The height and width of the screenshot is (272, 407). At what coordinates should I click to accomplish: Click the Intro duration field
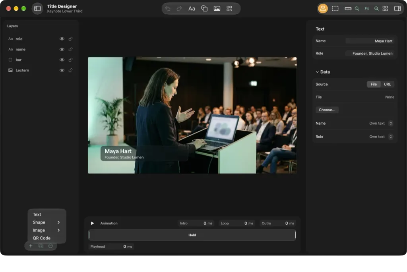pos(196,223)
